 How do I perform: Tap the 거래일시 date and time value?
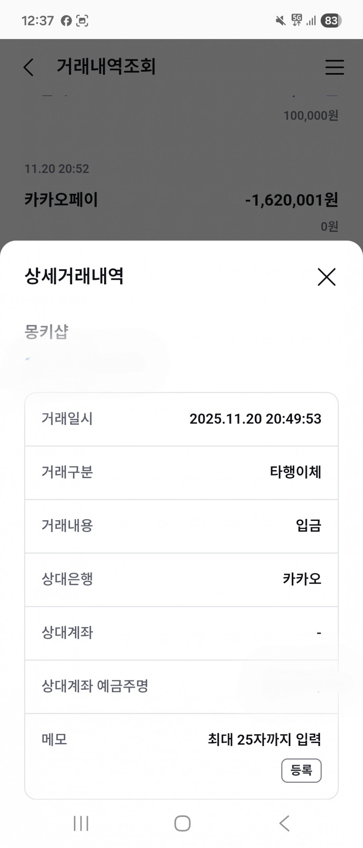pos(255,419)
